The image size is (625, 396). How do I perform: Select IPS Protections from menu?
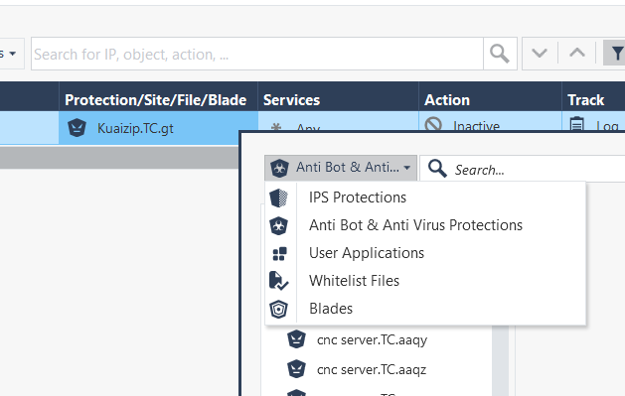(x=425, y=198)
